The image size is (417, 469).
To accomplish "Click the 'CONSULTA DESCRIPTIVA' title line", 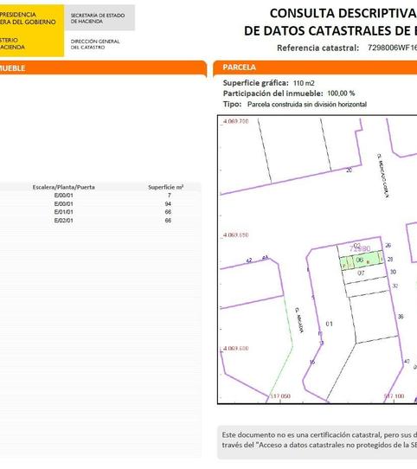I will point(343,14).
